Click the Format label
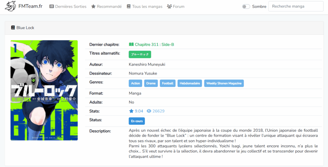Viewport: 328px width, 167px height. coord(96,93)
